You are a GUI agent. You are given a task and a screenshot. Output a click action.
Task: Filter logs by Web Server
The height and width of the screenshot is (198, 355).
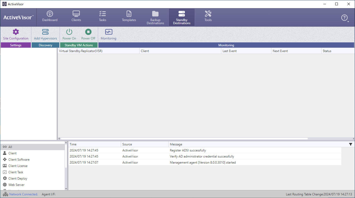(32, 185)
